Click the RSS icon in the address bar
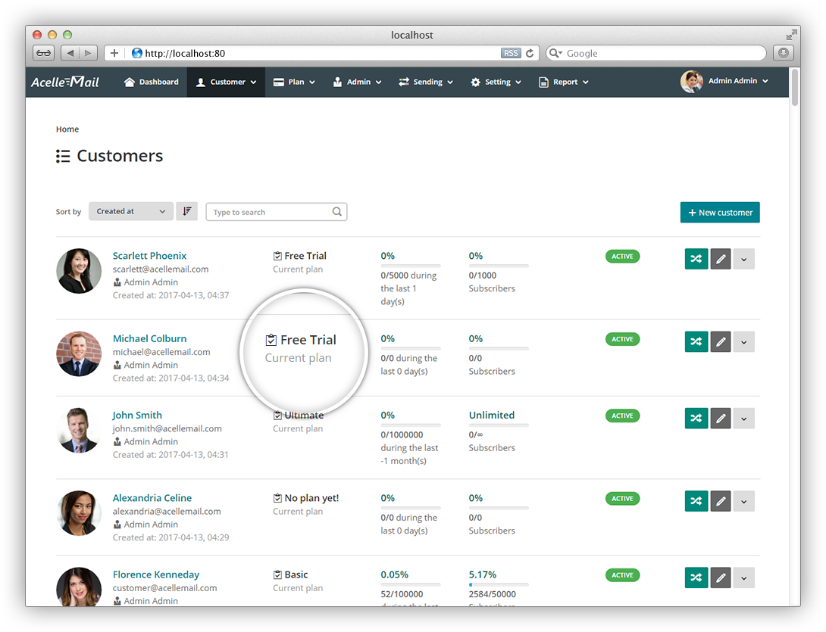Screen dimensions: 826x632 click(511, 53)
